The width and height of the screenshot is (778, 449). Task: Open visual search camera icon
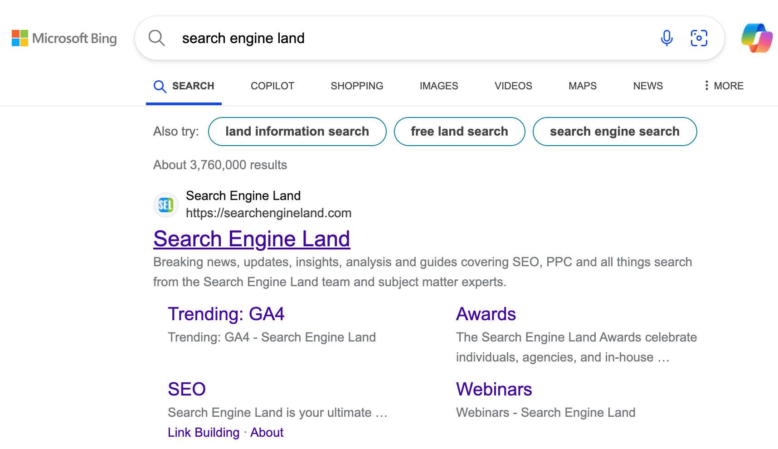point(699,38)
